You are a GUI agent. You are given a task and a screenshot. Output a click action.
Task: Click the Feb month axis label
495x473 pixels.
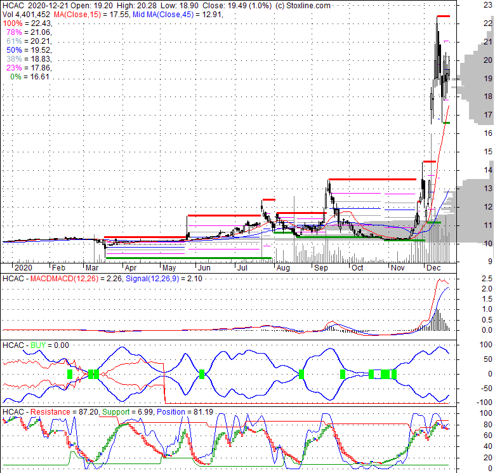point(59,268)
